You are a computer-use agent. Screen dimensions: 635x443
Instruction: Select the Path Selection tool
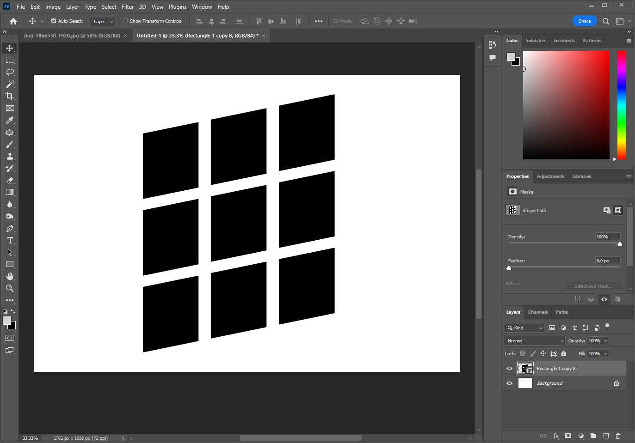coord(10,252)
